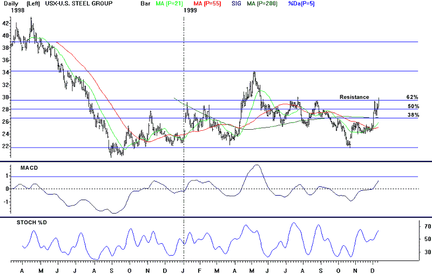Click the 1999 year label
This screenshot has height=274, width=432.
click(x=191, y=10)
